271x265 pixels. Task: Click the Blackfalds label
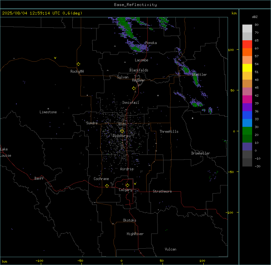coord(139,70)
